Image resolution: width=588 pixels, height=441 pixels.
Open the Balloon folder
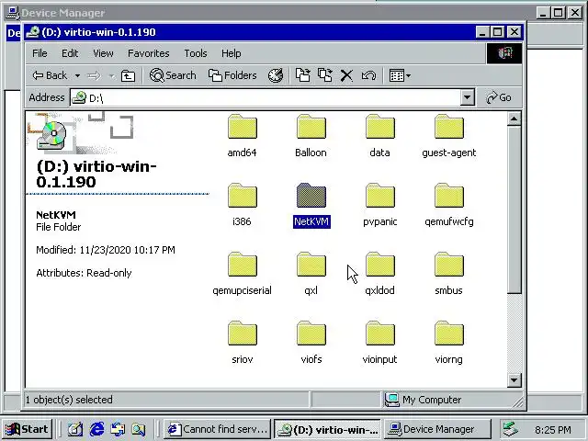coord(311,136)
